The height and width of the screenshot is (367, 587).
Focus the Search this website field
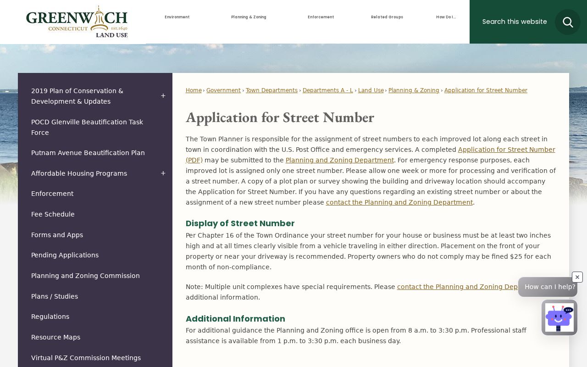point(515,22)
